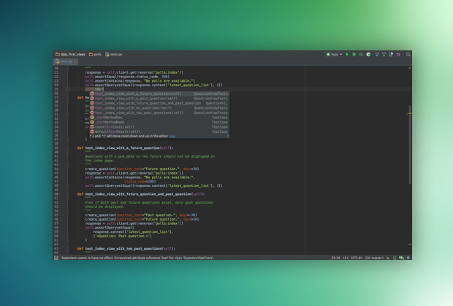Image resolution: width=453 pixels, height=306 pixels.
Task: Open the Git: master branch dropdown
Action: 373,258
